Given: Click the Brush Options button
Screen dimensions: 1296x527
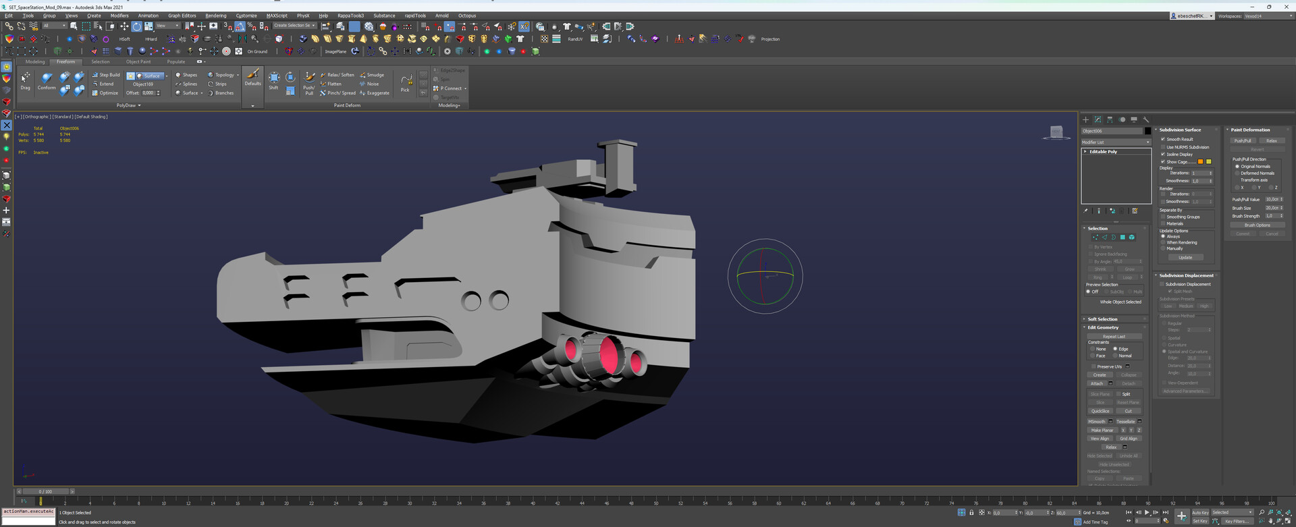Looking at the screenshot, I should tap(1258, 225).
